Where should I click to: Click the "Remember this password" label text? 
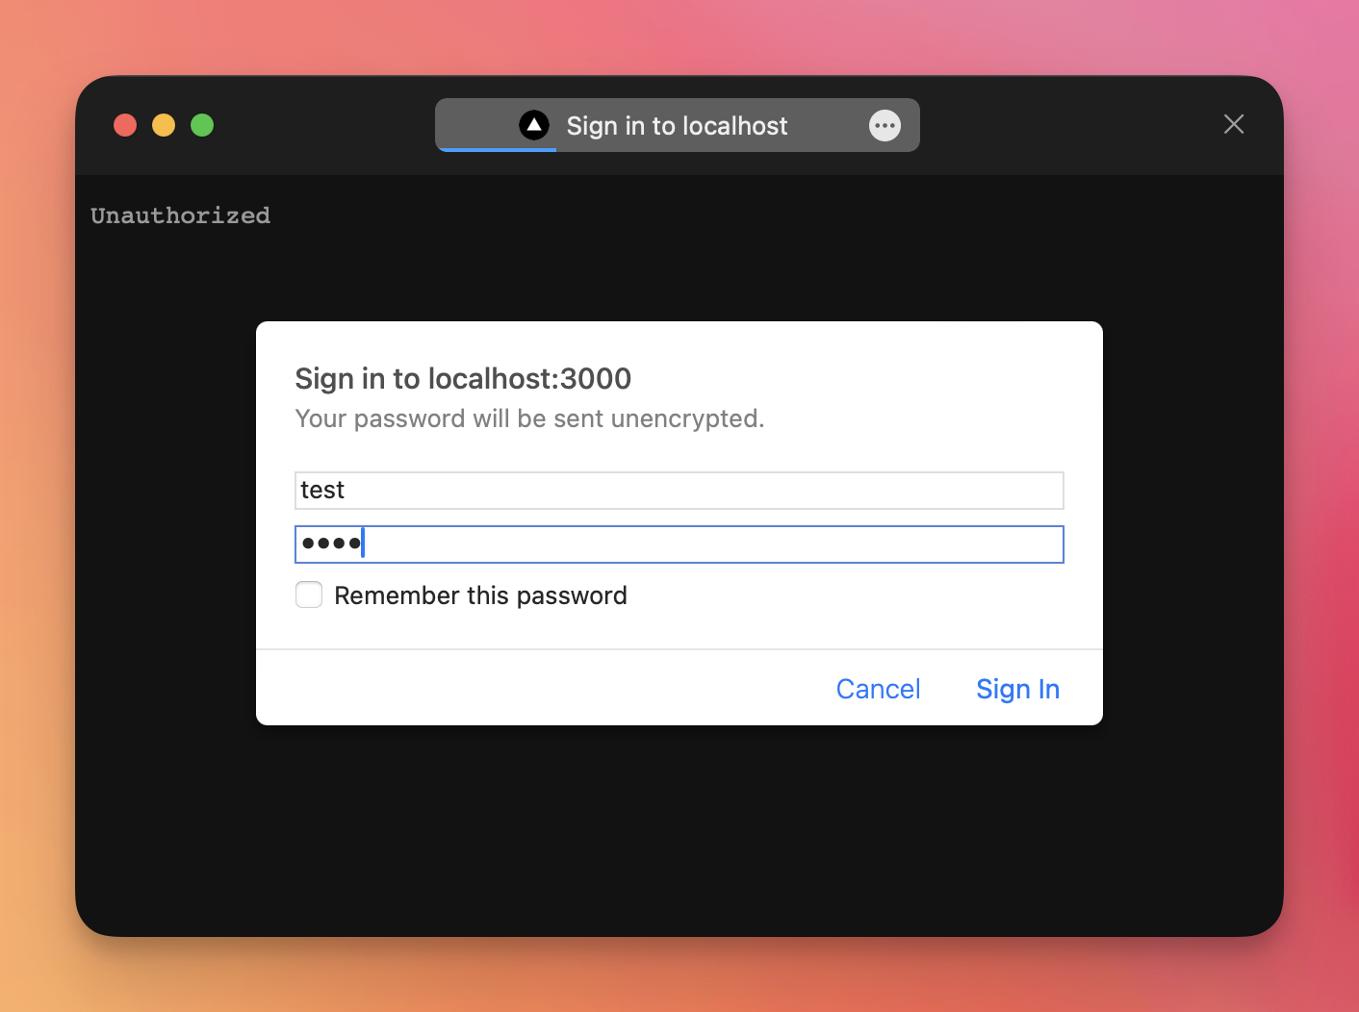pos(480,595)
